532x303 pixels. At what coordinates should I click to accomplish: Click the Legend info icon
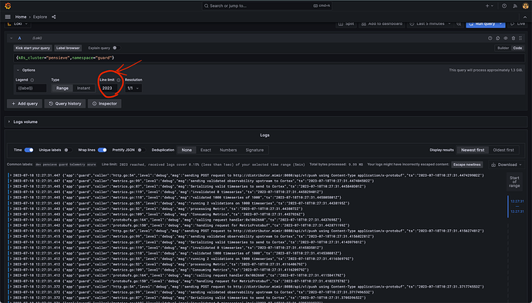[x=32, y=80]
